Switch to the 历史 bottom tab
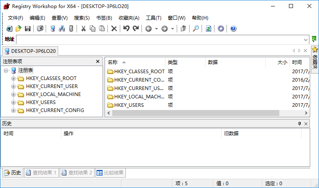319x188 pixels. pos(12,173)
